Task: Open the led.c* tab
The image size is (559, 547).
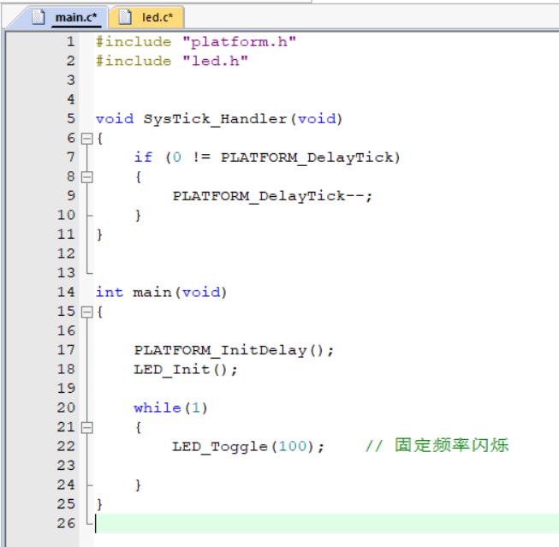Action: (x=158, y=17)
